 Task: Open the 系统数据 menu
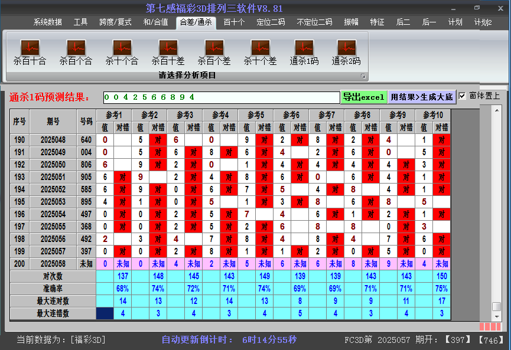tap(47, 22)
